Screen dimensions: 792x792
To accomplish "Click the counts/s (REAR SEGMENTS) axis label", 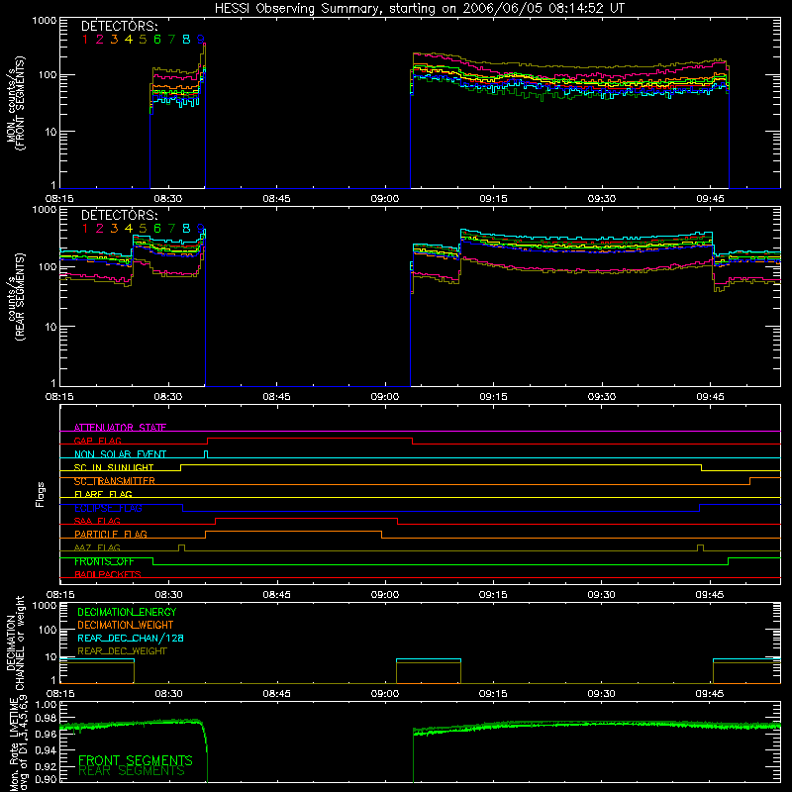I will (x=15, y=296).
